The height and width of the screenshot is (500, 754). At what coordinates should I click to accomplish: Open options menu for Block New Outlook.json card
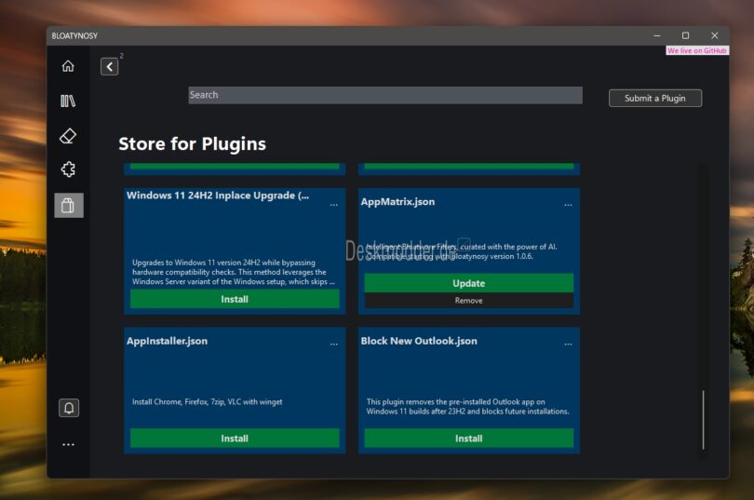point(568,345)
